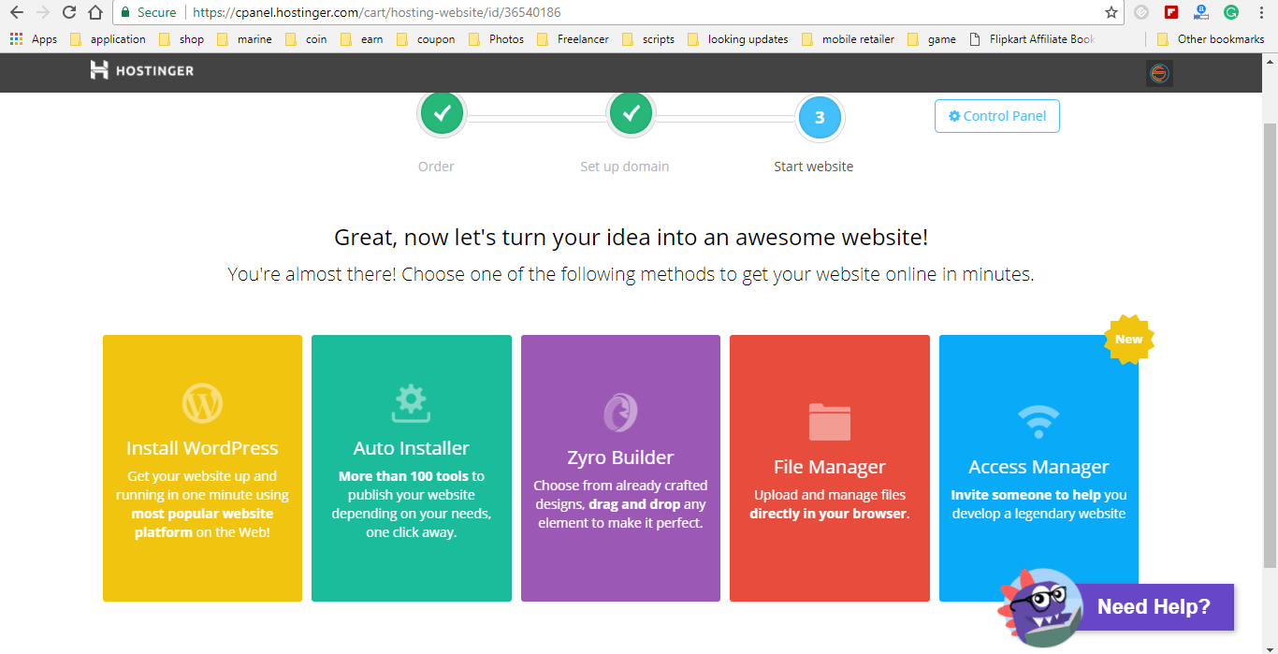1278x654 pixels.
Task: Click the browser forward arrow
Action: coord(42,12)
